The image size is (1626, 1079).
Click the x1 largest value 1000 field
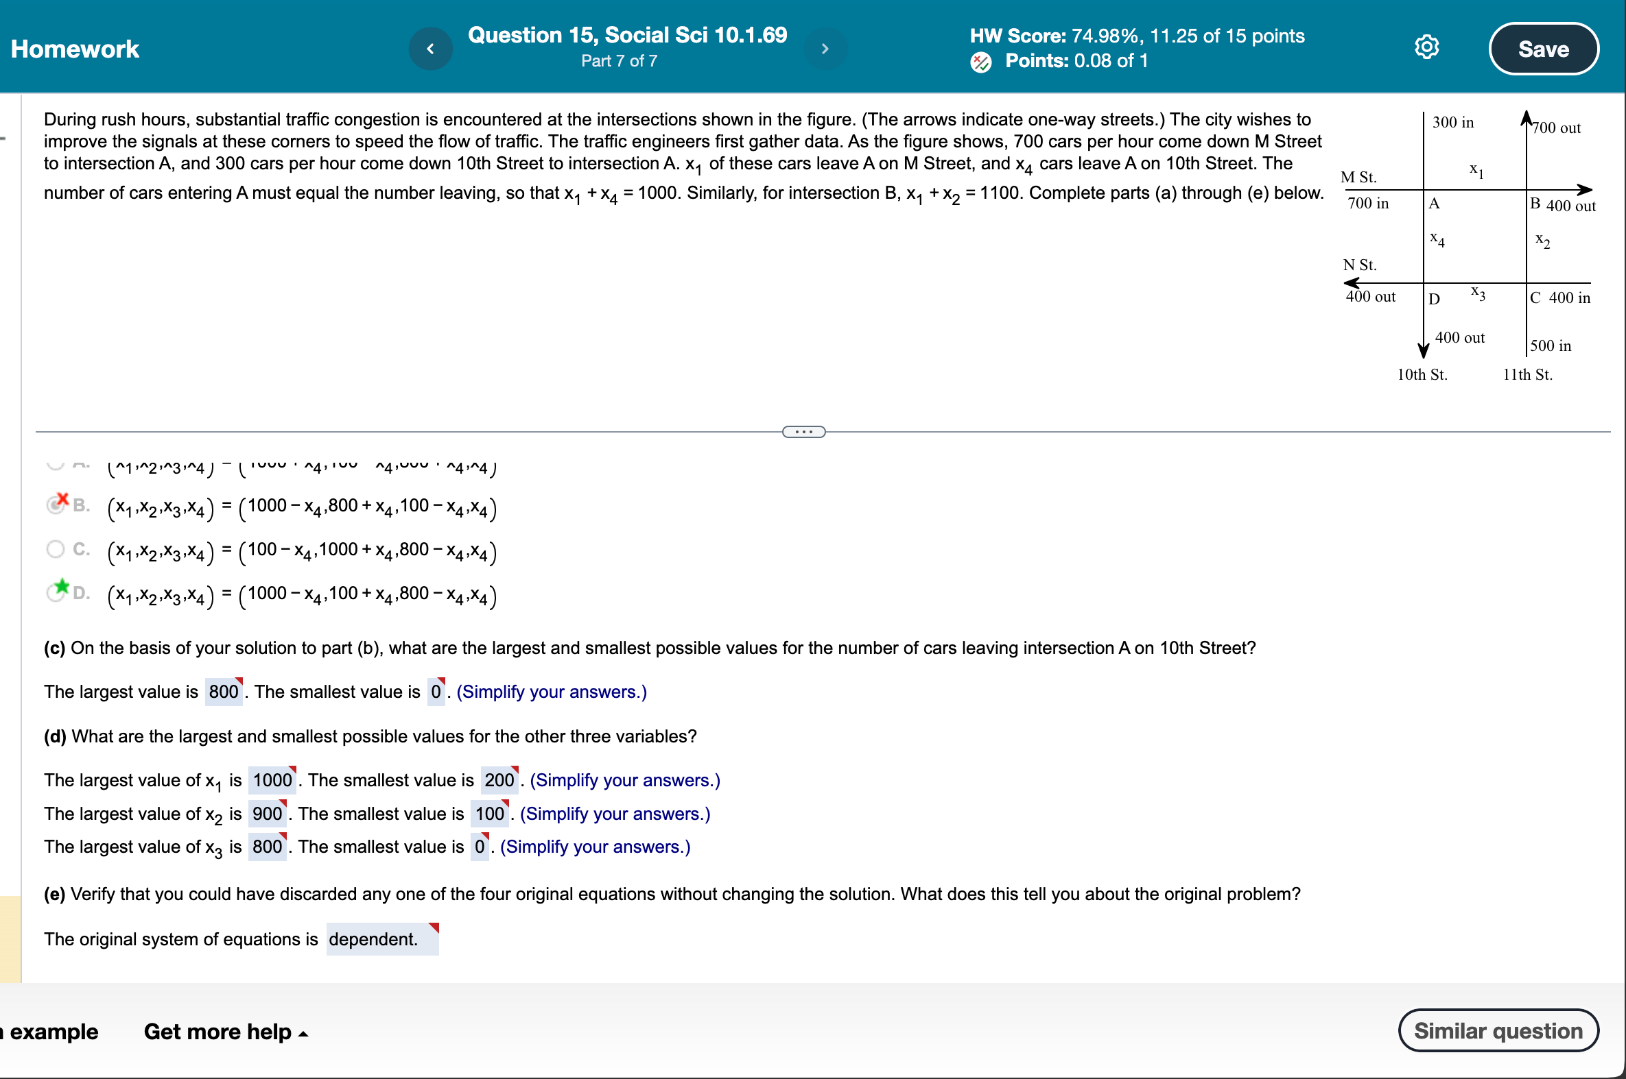click(272, 780)
